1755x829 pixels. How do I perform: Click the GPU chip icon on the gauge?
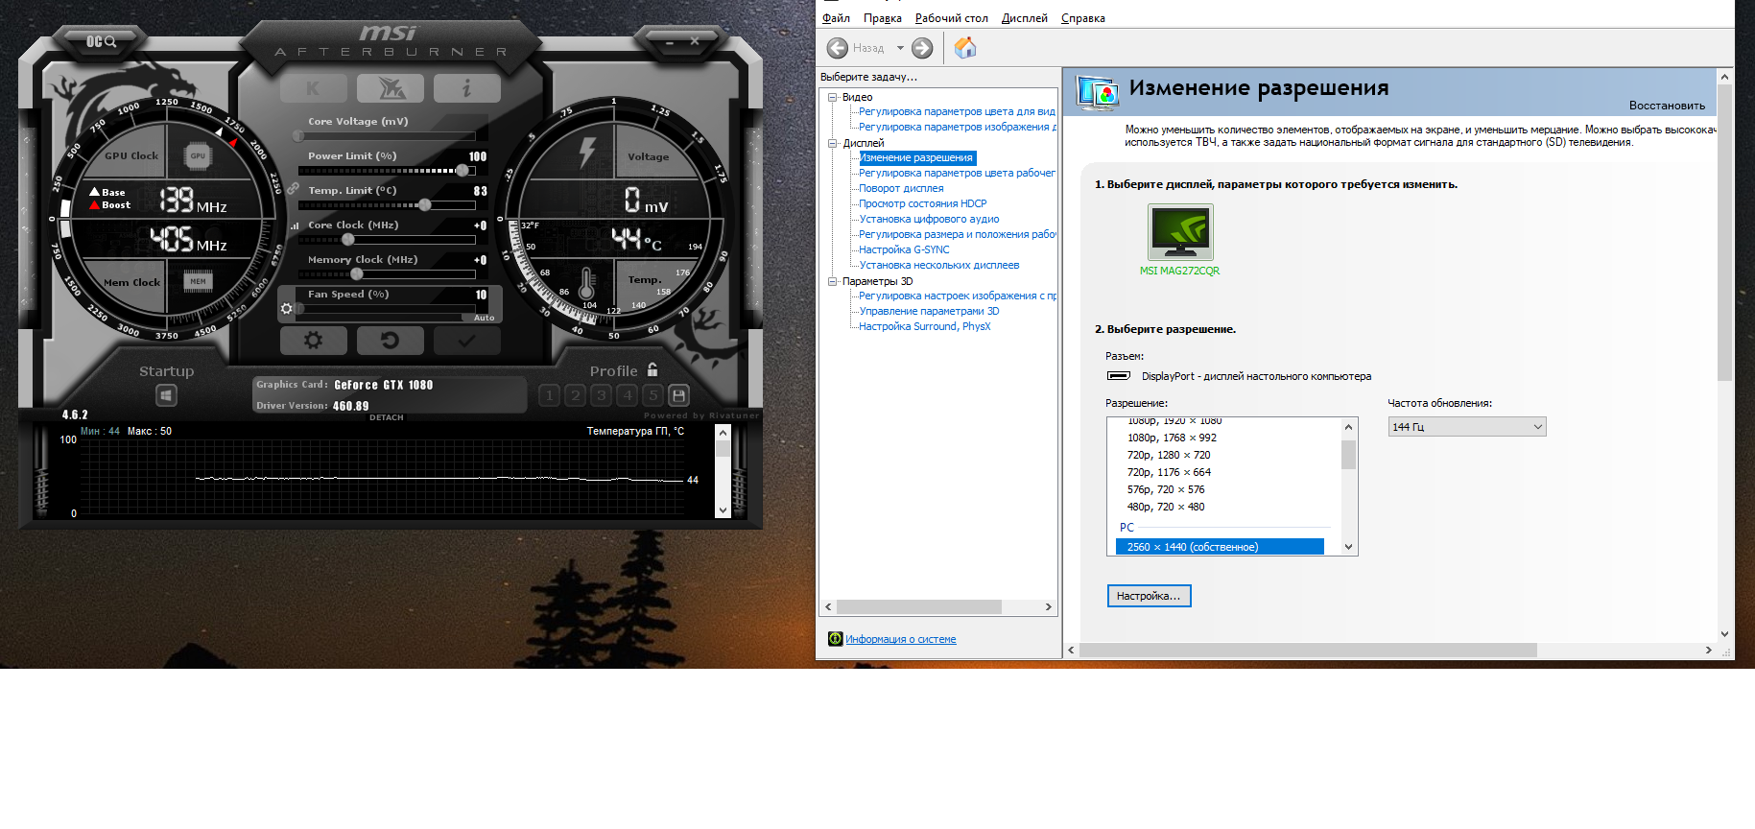click(x=198, y=155)
